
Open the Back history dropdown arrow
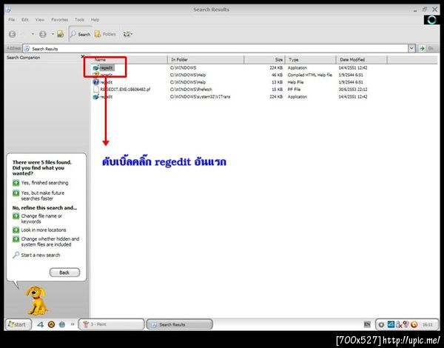coord(33,34)
